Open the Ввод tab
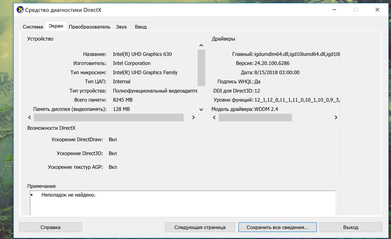 coord(141,27)
